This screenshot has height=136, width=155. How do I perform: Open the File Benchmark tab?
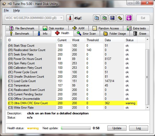coord(22,28)
